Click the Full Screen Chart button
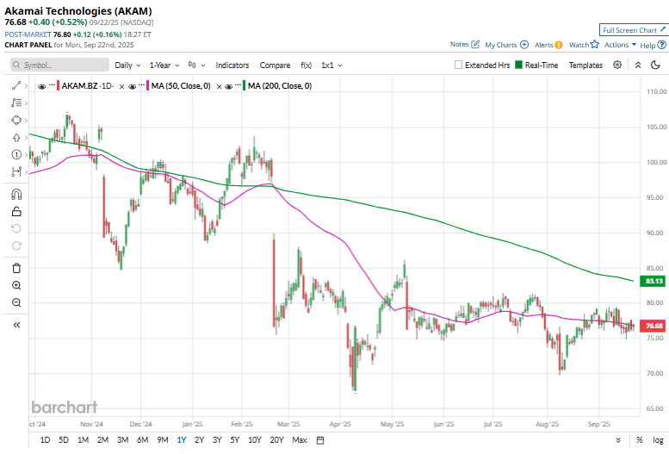 click(x=633, y=30)
